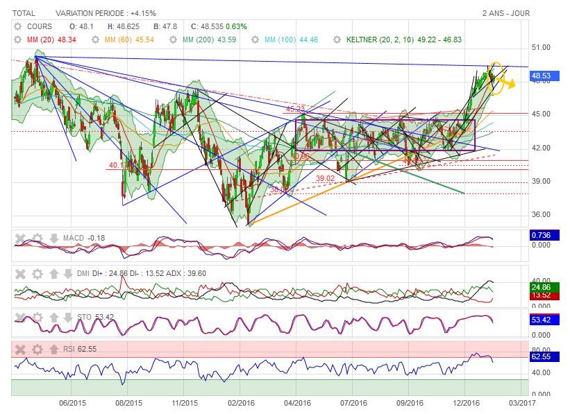
Task: Move the RSI panel up
Action: (x=53, y=350)
